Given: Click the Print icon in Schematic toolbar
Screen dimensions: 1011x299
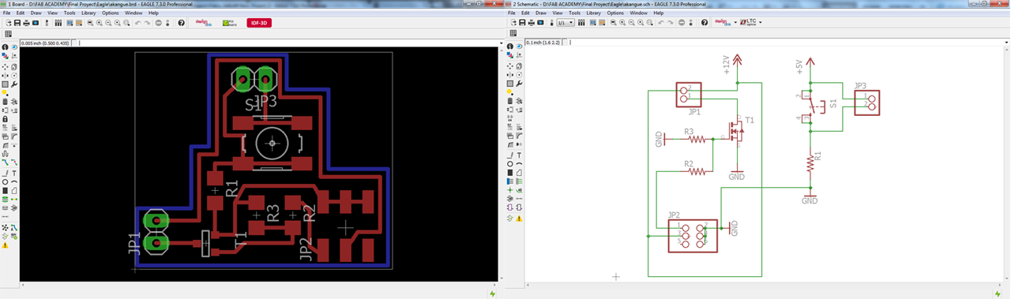Looking at the screenshot, I should tap(532, 23).
